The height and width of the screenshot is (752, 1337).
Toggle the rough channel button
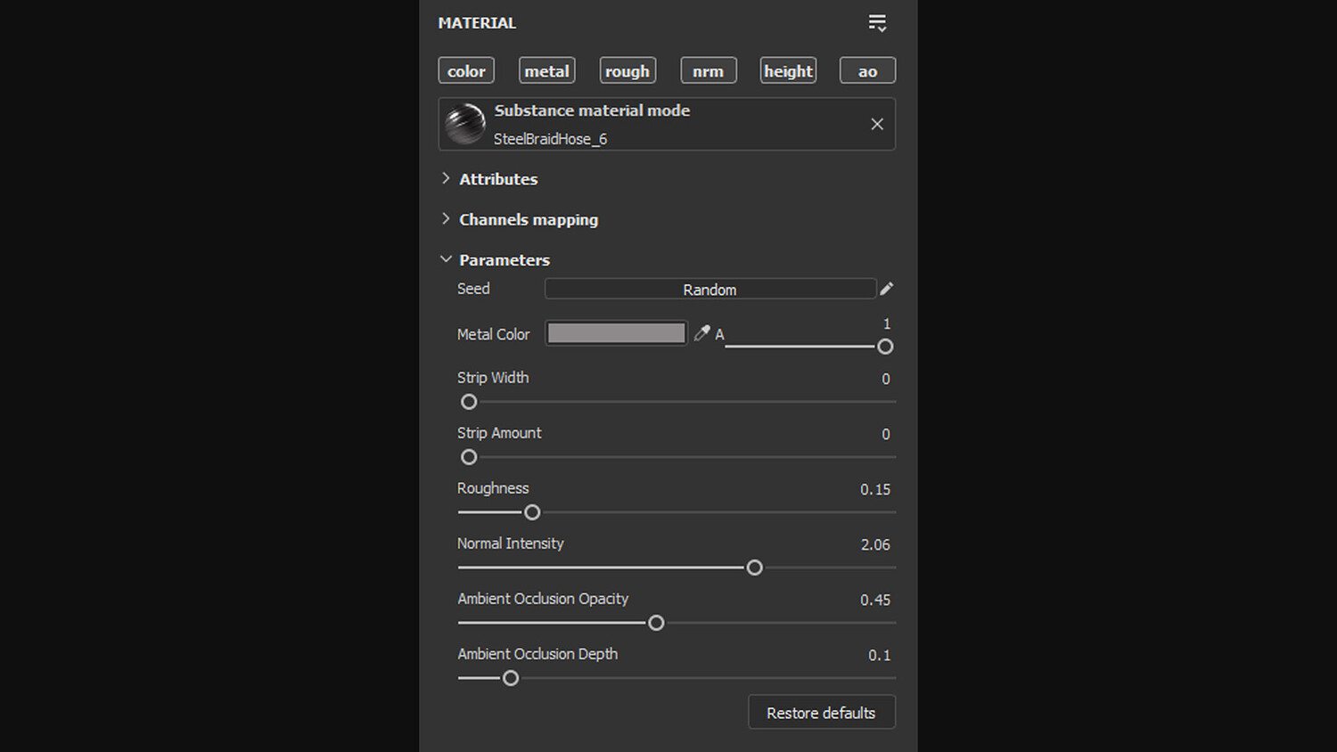pos(627,71)
